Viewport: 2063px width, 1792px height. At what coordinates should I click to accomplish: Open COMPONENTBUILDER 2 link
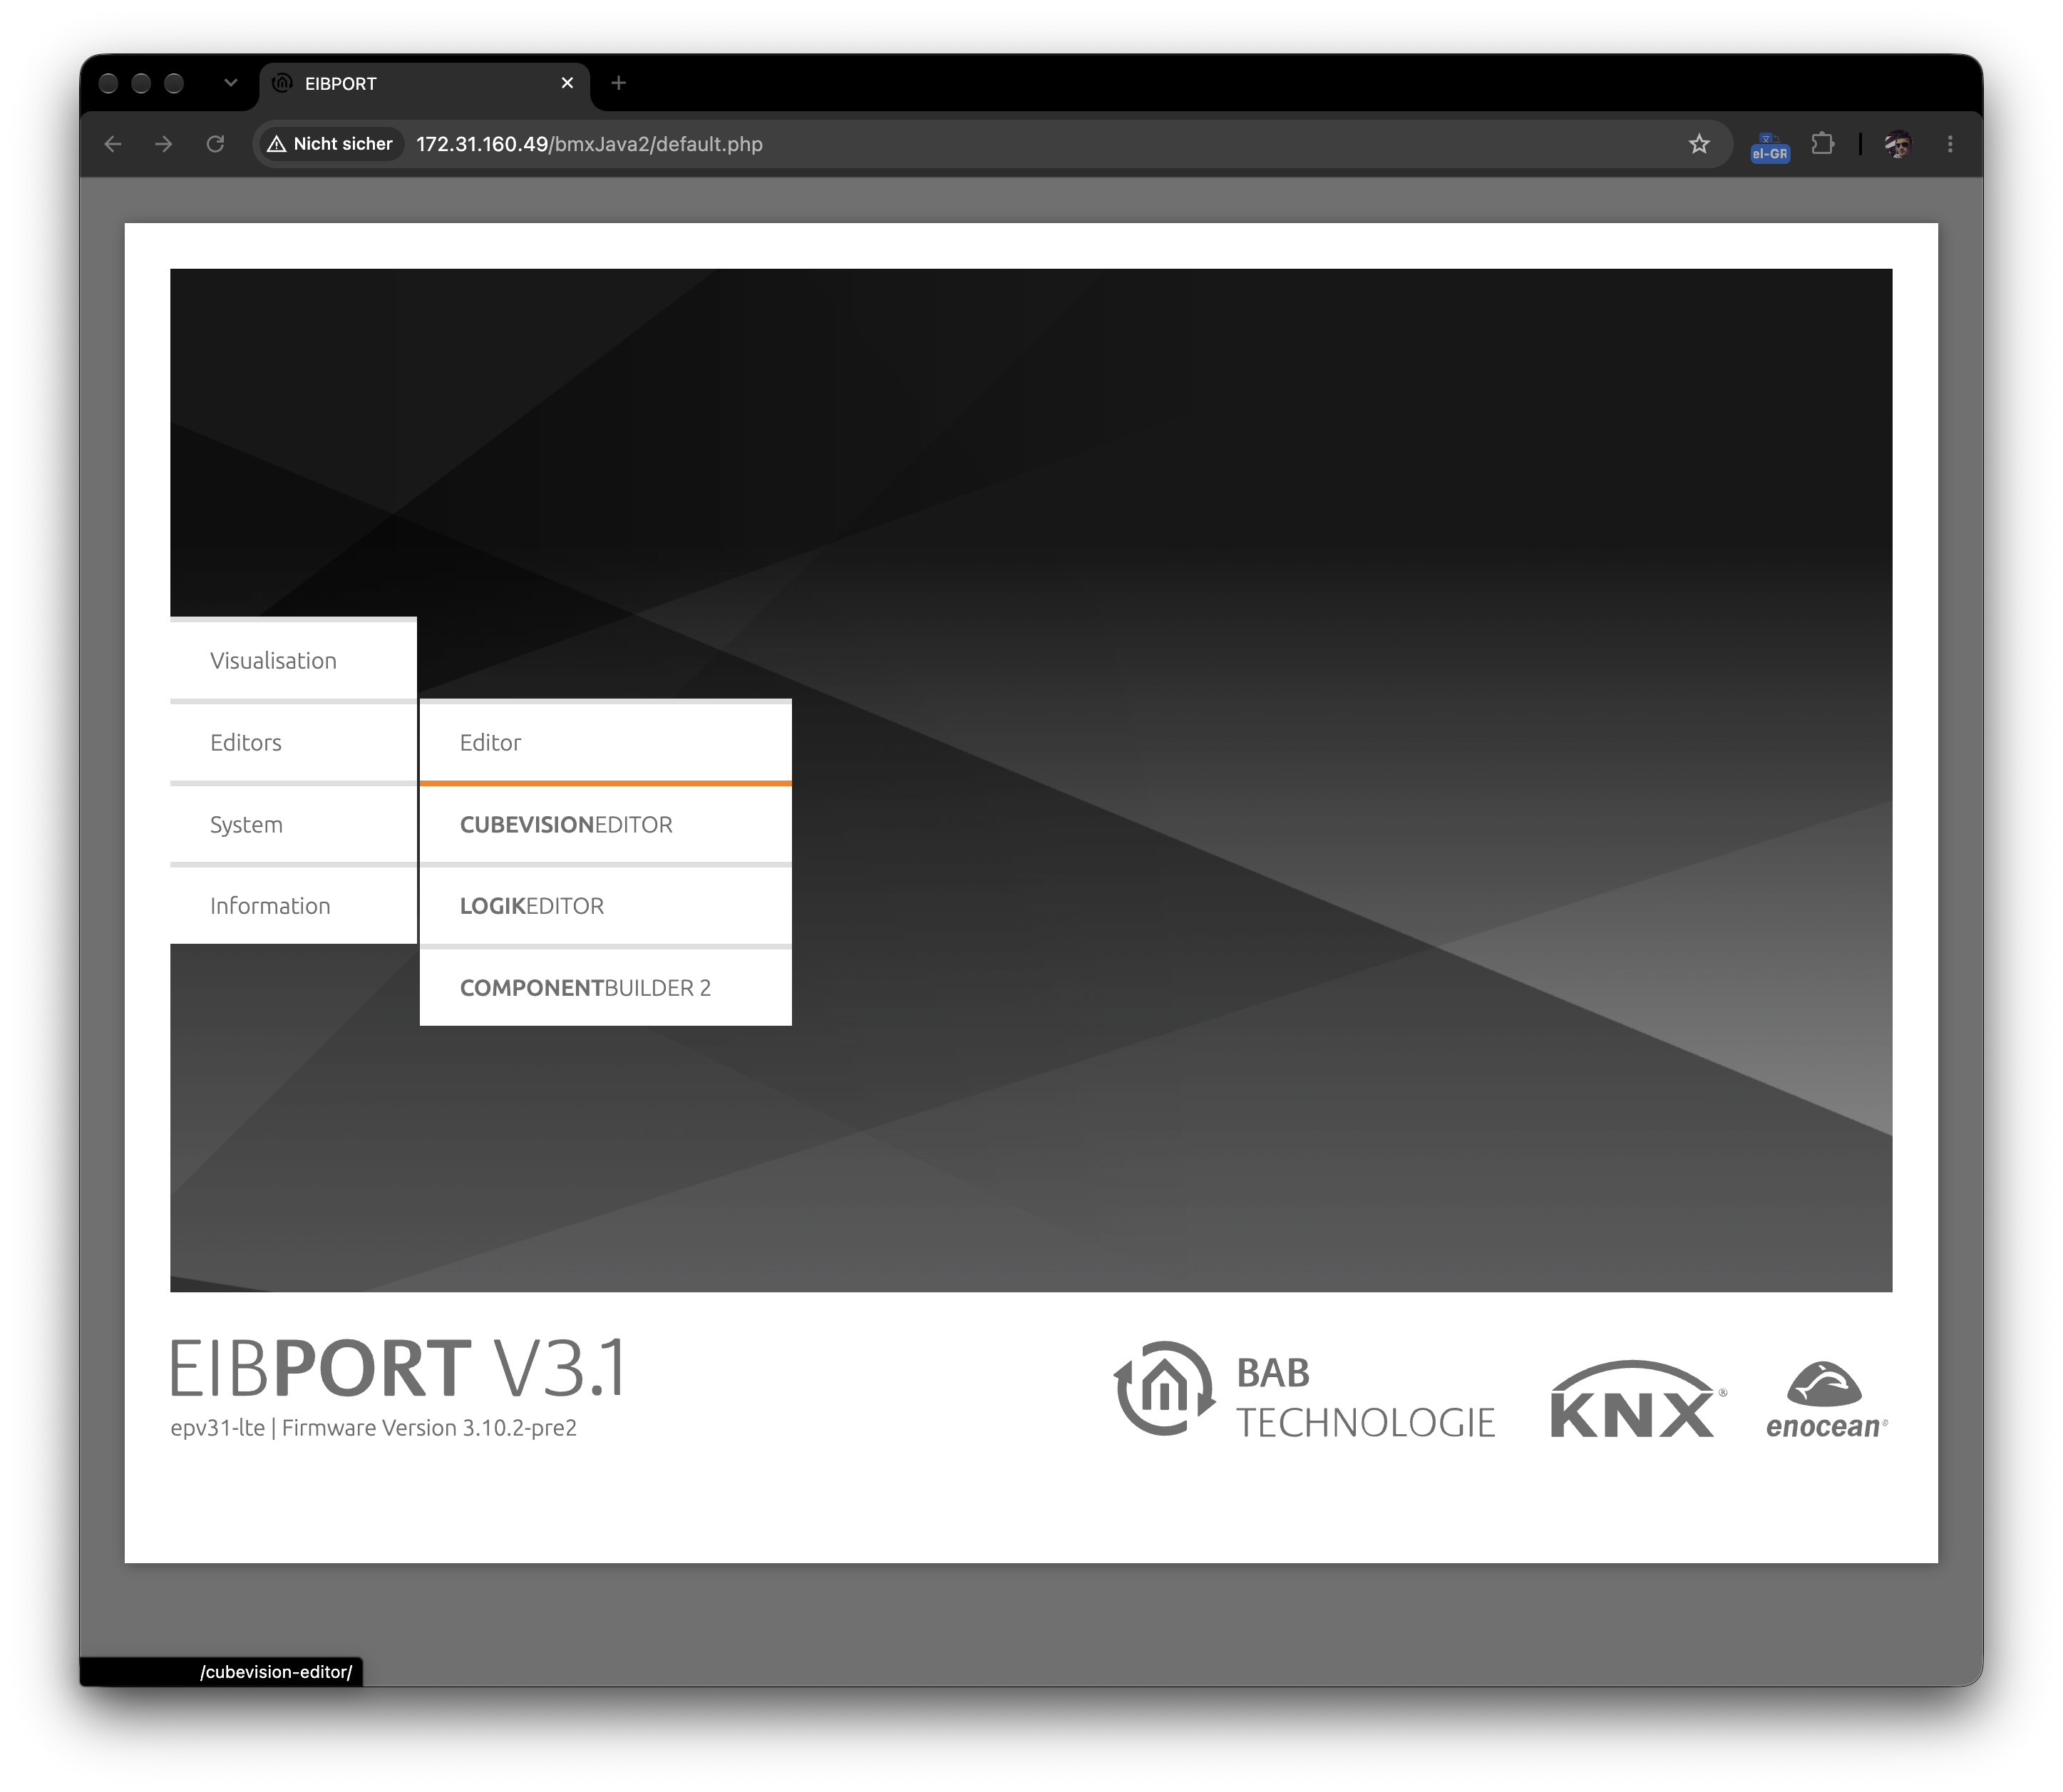pos(605,988)
